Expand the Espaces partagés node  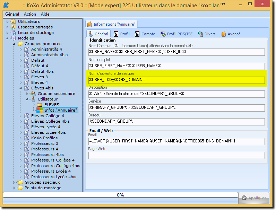7,27
